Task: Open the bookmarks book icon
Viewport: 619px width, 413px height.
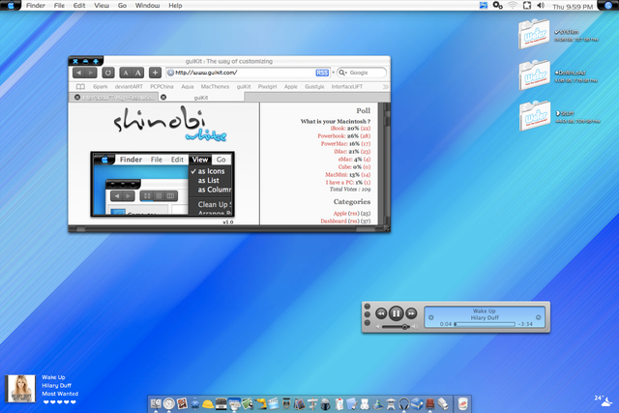Action: pos(80,86)
